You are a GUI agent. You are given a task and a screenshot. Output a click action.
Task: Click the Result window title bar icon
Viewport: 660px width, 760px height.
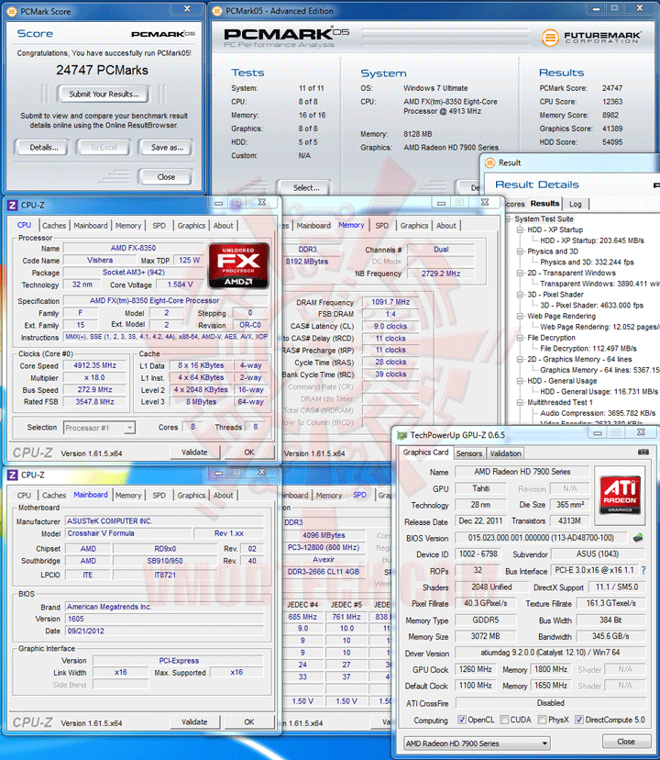489,162
